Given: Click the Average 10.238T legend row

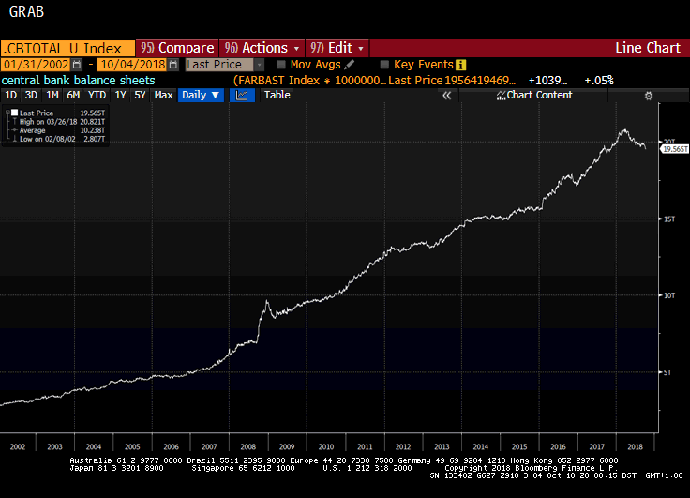Looking at the screenshot, I should coord(62,130).
